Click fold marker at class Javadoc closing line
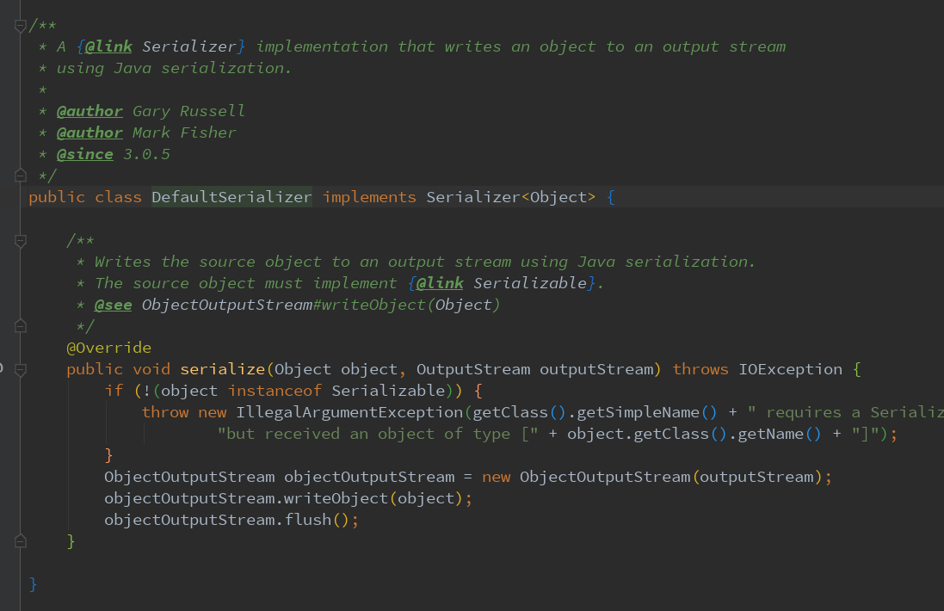This screenshot has height=611, width=944. click(x=21, y=176)
